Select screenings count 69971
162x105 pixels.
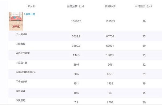pos(110,46)
